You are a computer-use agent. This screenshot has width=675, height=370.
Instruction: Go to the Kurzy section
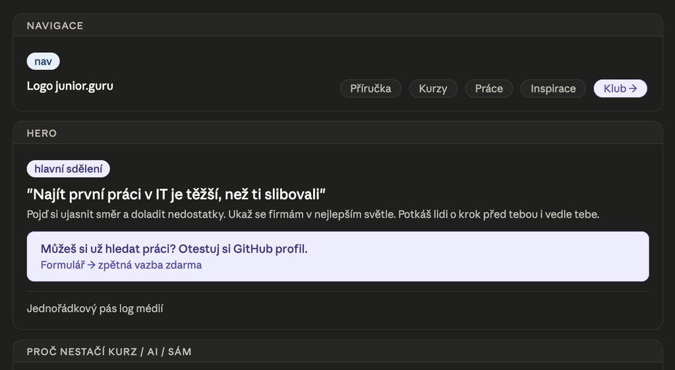(432, 88)
